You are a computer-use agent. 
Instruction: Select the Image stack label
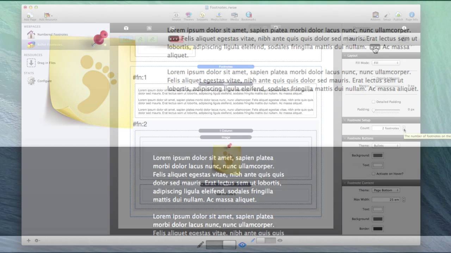(x=226, y=137)
